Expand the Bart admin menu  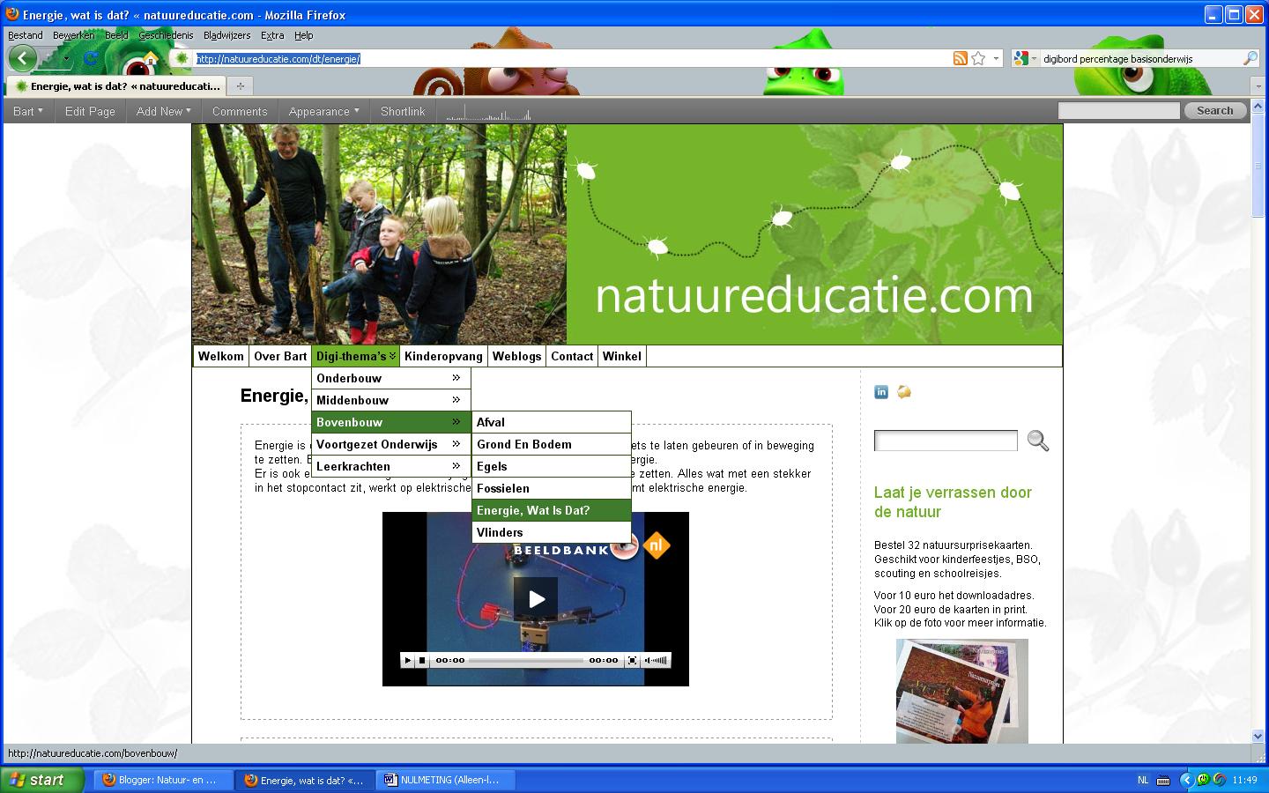point(28,111)
